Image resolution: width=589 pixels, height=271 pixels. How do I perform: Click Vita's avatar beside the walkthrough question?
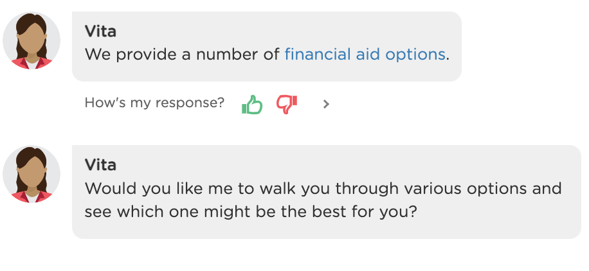(32, 174)
